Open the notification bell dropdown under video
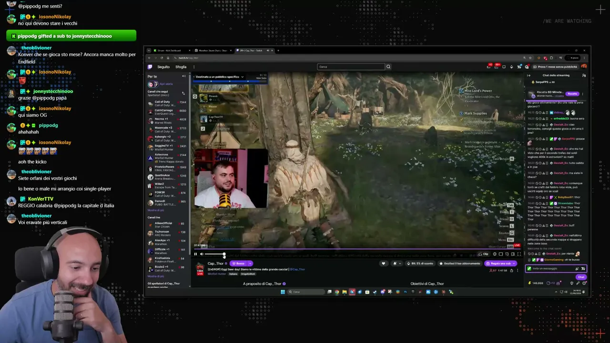This screenshot has height=343, width=610. [x=396, y=263]
